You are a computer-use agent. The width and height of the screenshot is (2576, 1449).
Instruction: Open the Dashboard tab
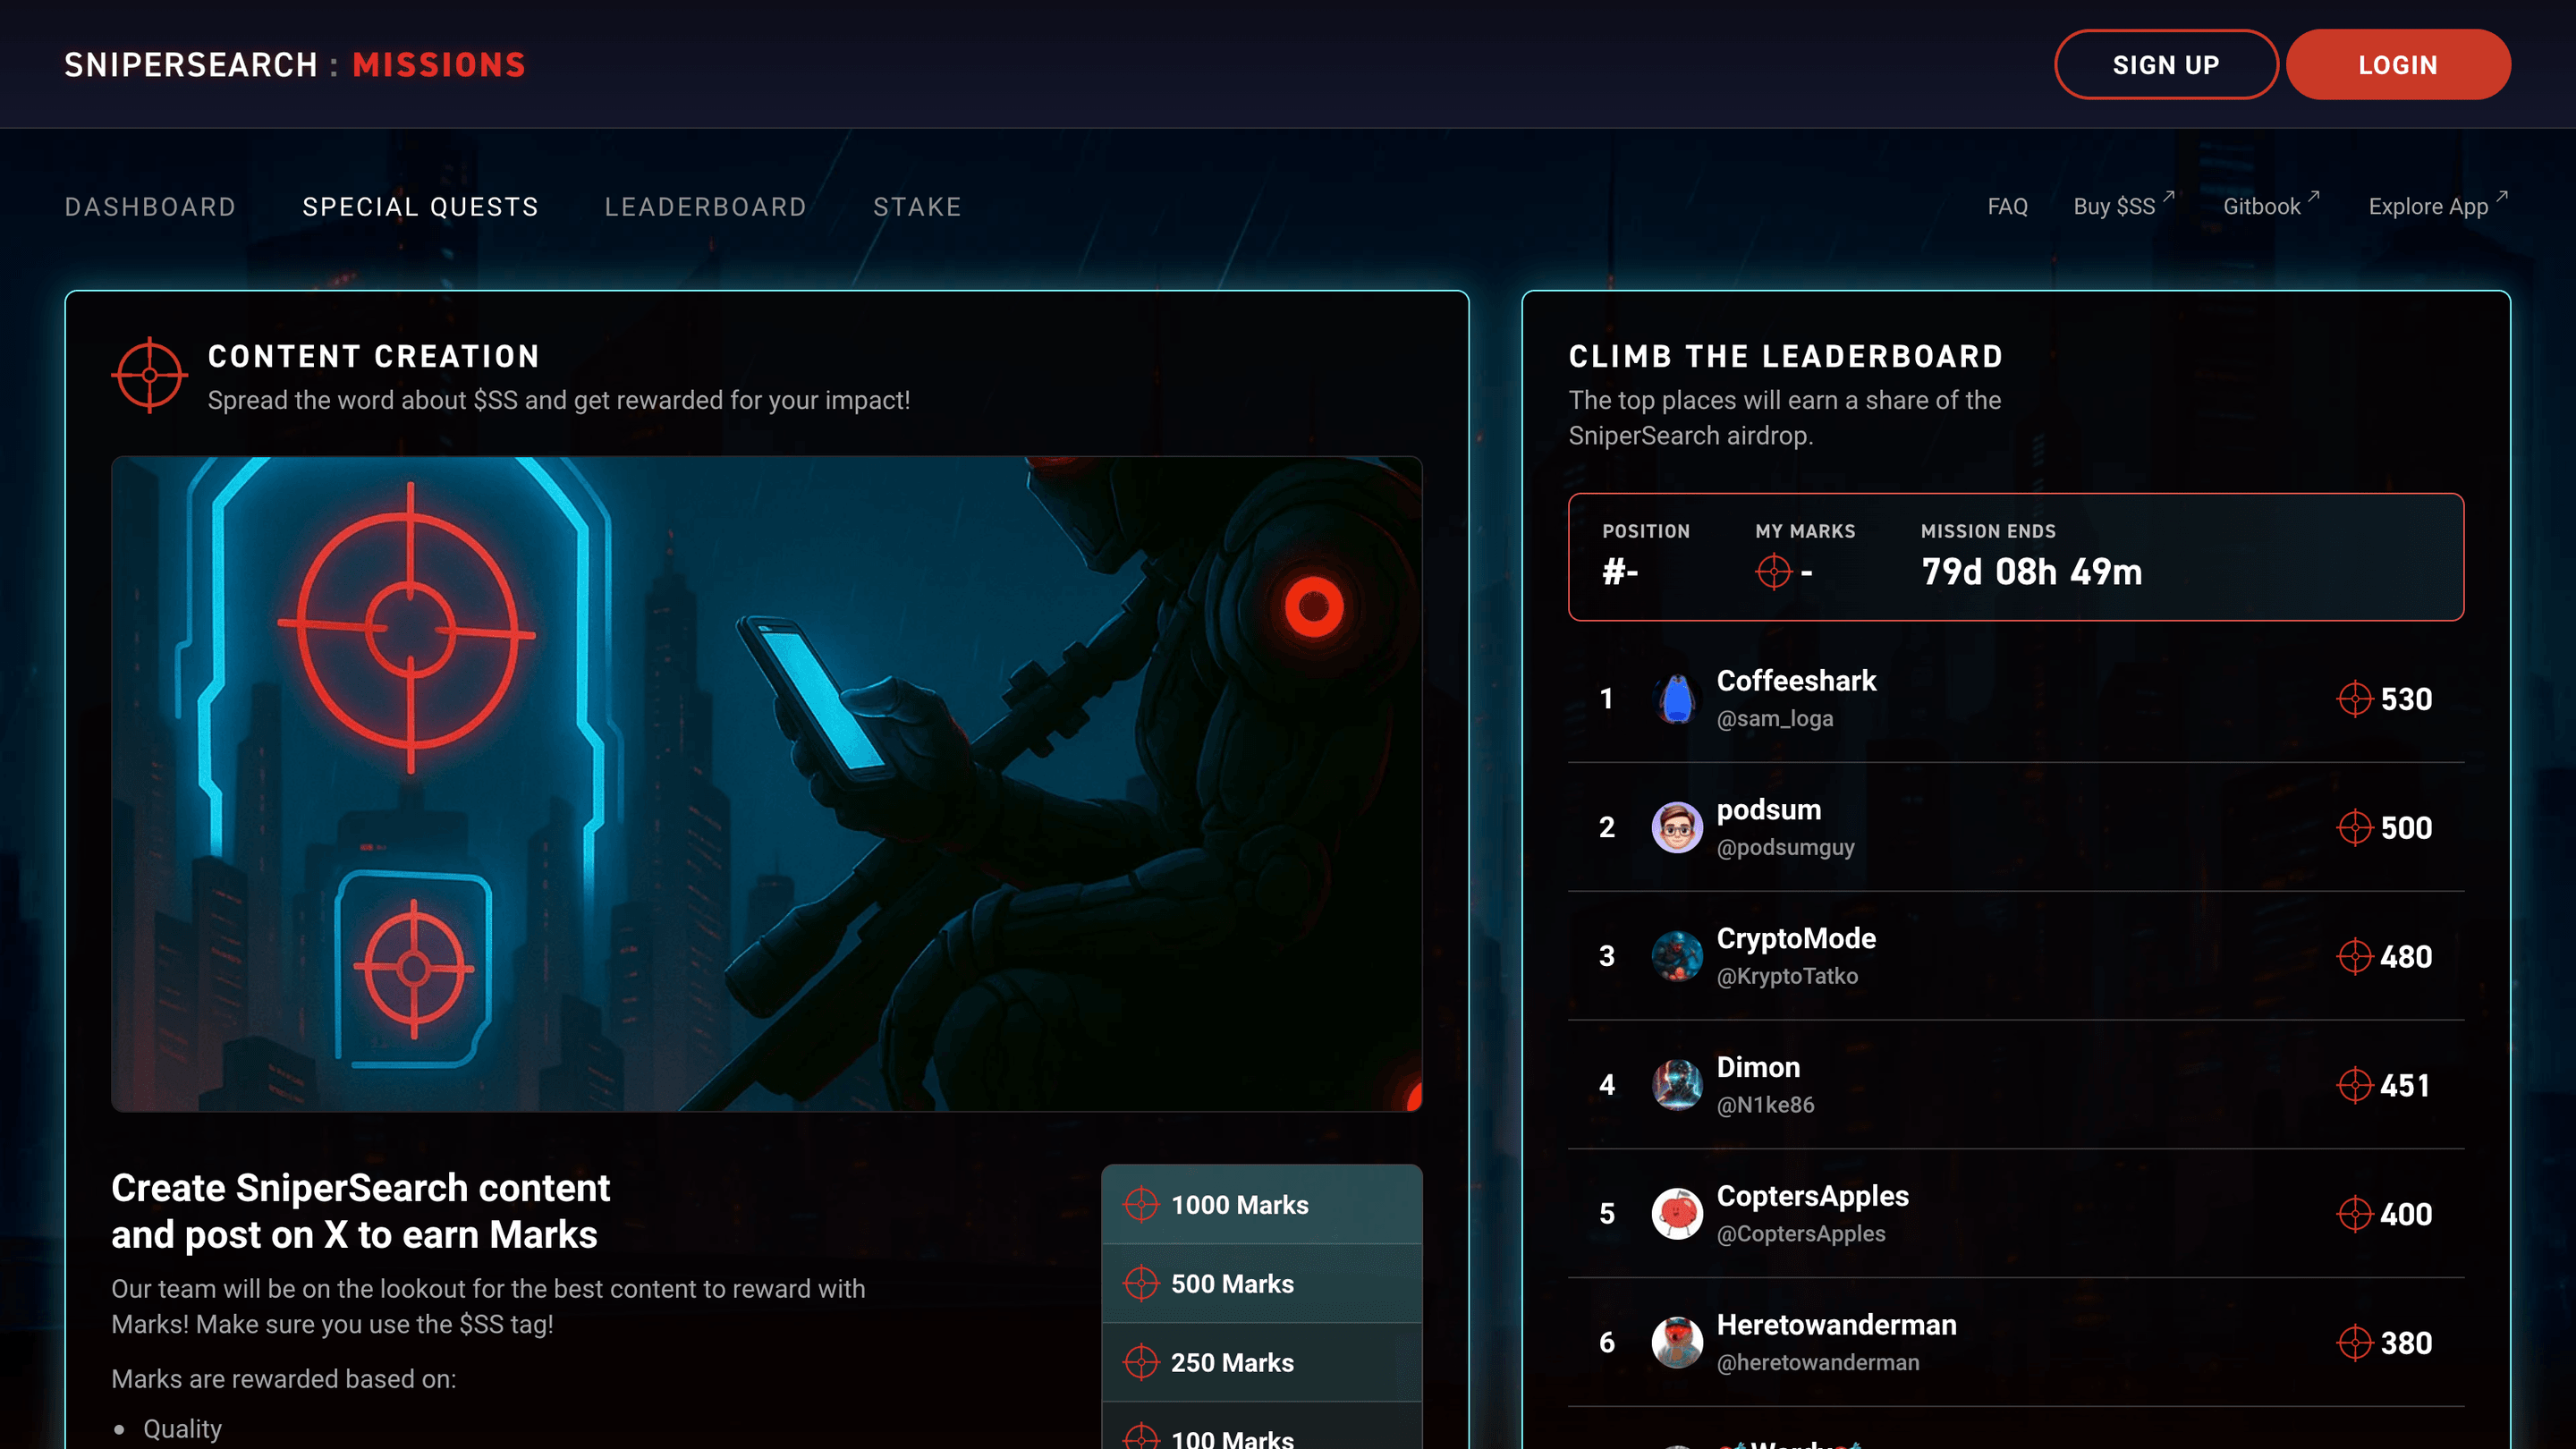click(150, 207)
